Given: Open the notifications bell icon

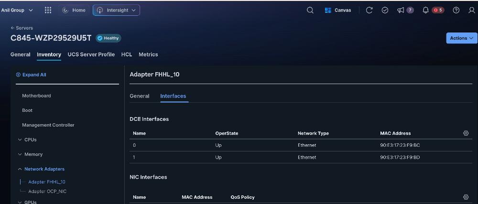Looking at the screenshot, I should 425,11.
